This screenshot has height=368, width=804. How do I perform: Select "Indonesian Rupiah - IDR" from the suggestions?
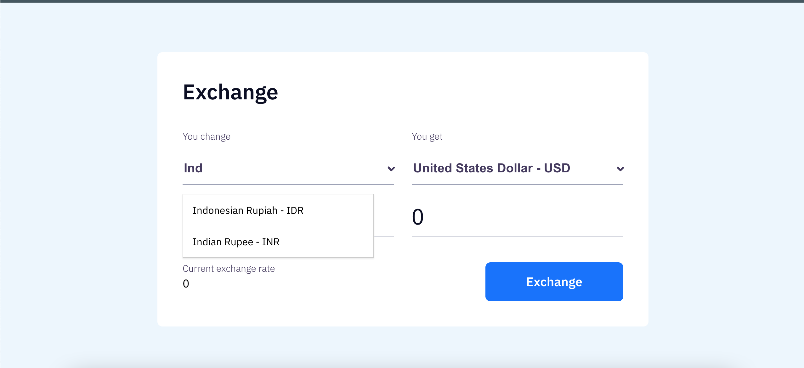pyautogui.click(x=248, y=210)
